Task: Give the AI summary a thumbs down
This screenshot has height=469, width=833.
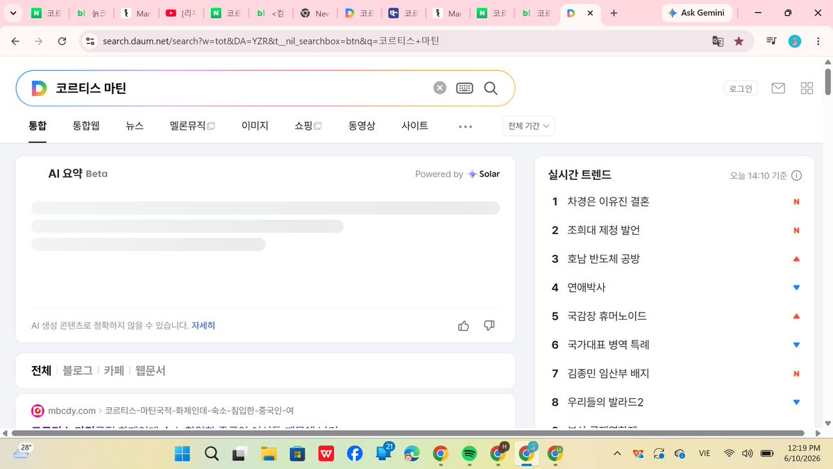Action: 489,325
